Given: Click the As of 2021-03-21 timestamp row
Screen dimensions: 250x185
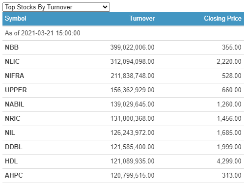Looking at the screenshot, I should (123, 33).
